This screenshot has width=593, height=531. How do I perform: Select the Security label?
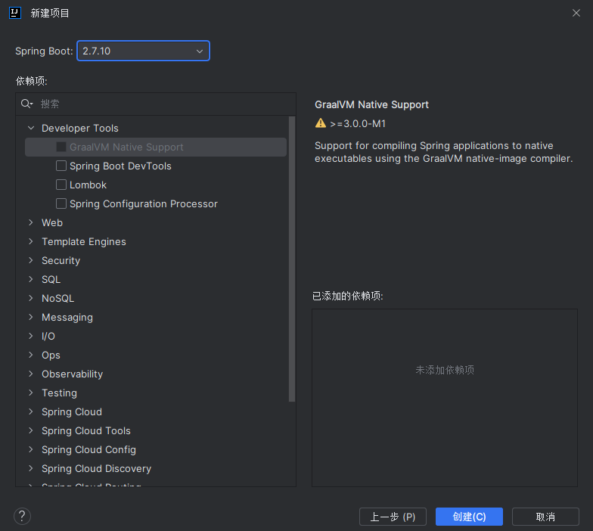(61, 260)
